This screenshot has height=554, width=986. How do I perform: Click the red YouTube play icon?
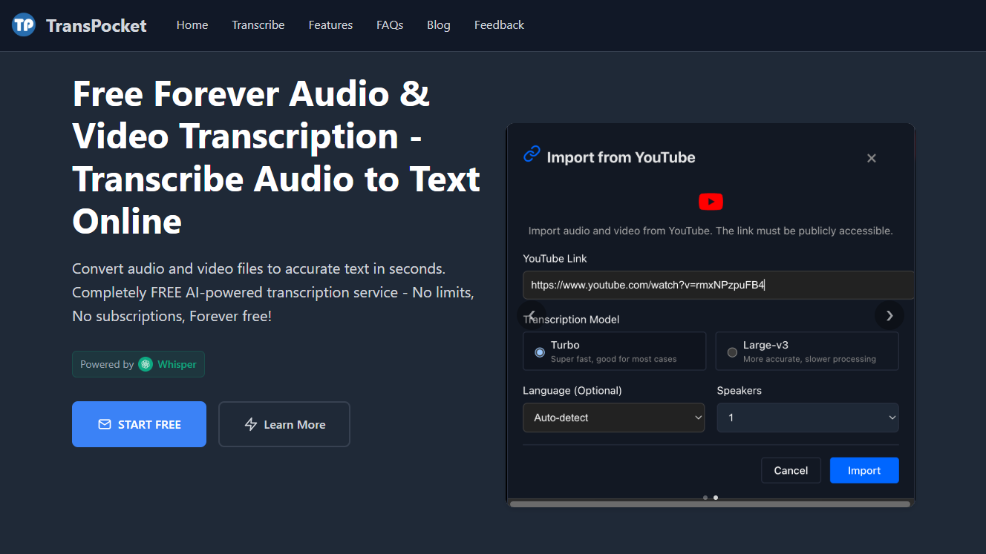(711, 202)
